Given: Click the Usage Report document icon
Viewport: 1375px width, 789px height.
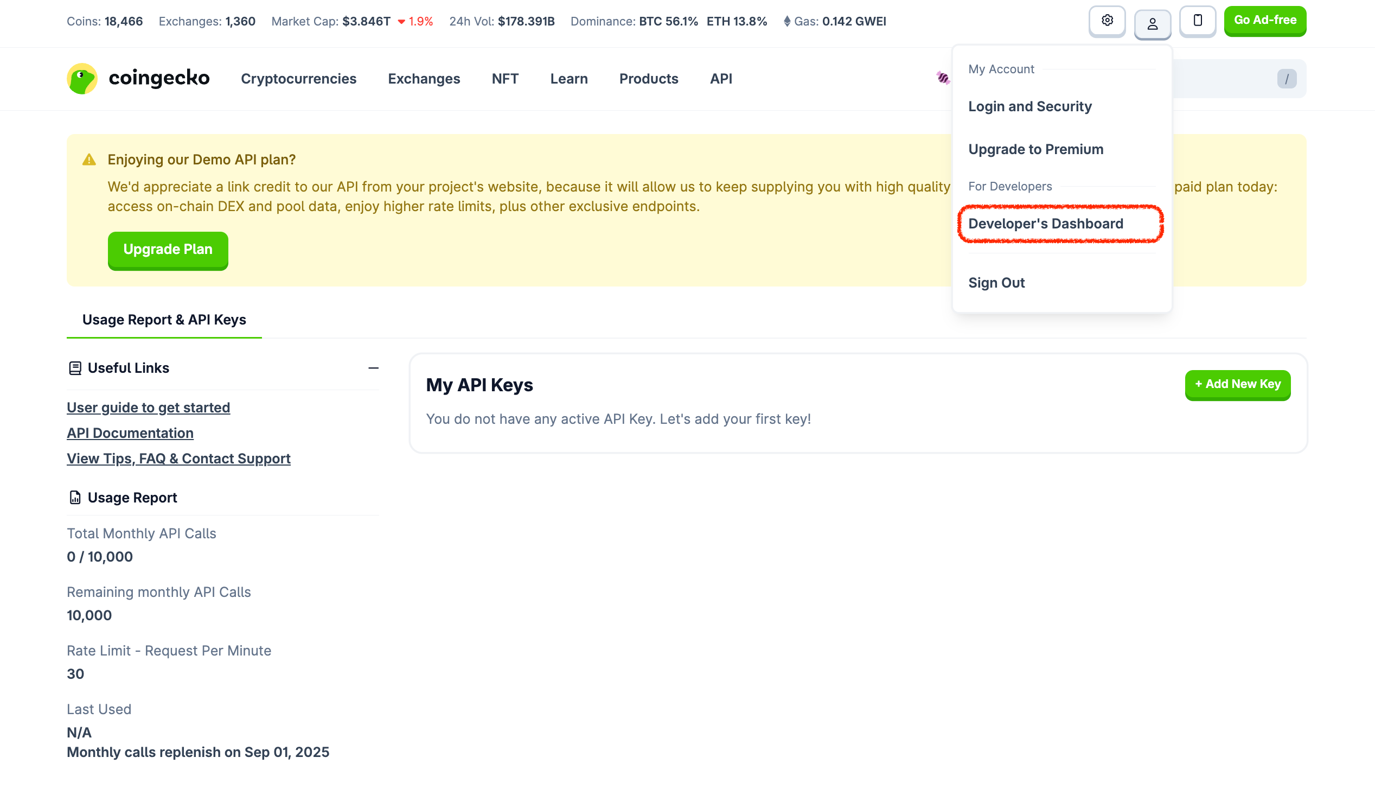Looking at the screenshot, I should click(x=75, y=498).
